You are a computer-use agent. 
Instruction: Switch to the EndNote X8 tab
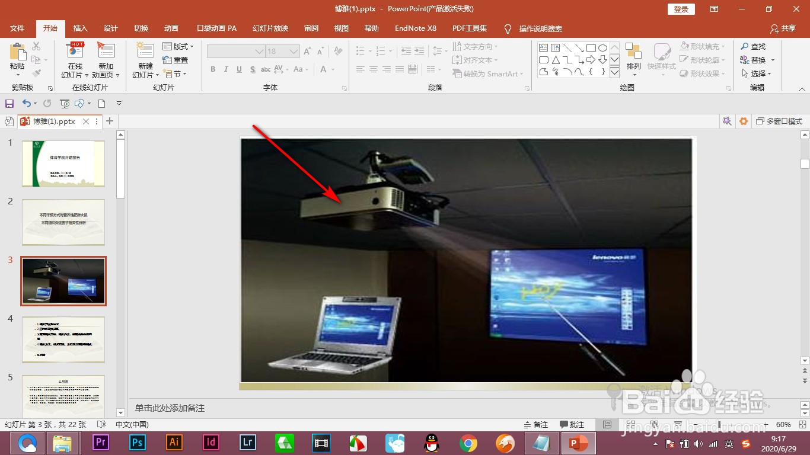(x=416, y=28)
